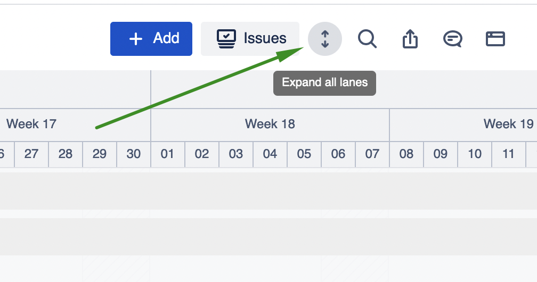The height and width of the screenshot is (282, 537).
Task: Select the Week 17 header
Action: pos(31,125)
